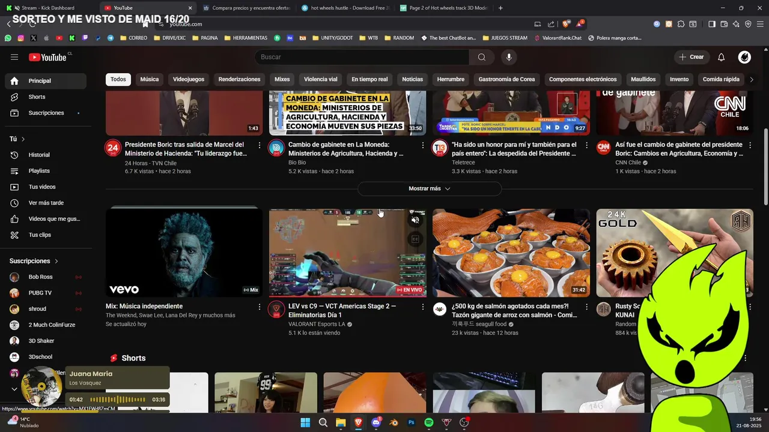The width and height of the screenshot is (769, 432).
Task: Open the shroud subscription channel
Action: (x=46, y=309)
